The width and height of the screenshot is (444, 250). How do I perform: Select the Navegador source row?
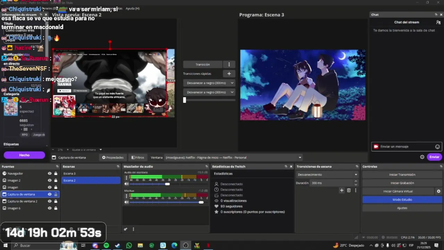click(x=30, y=174)
